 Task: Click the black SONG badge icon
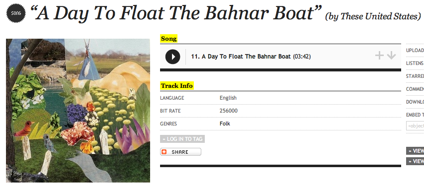[16, 13]
